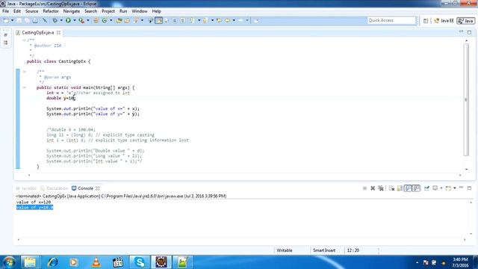Click the Last Edit Location icon
This screenshot has height=269, width=478.
[219, 20]
